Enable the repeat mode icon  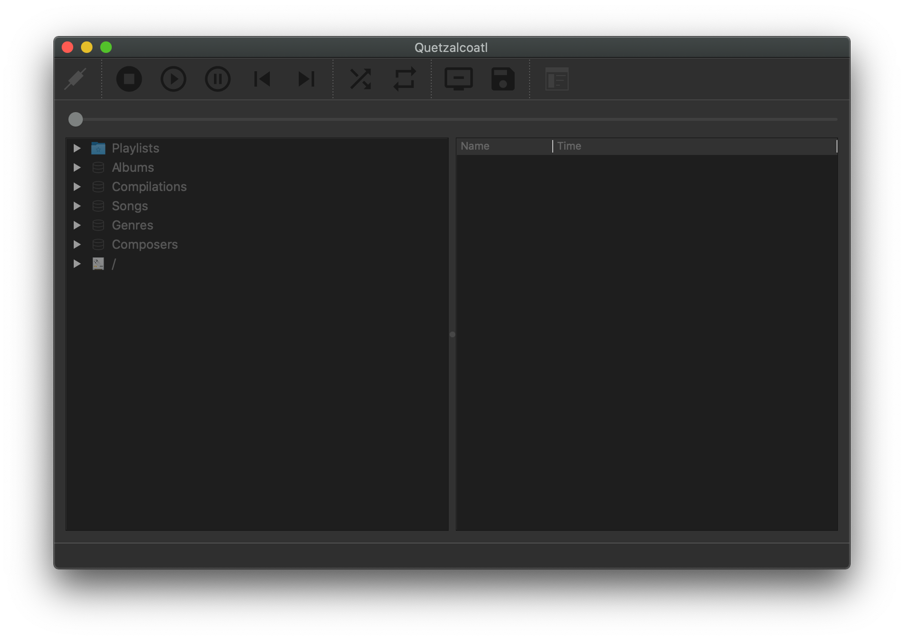(404, 79)
